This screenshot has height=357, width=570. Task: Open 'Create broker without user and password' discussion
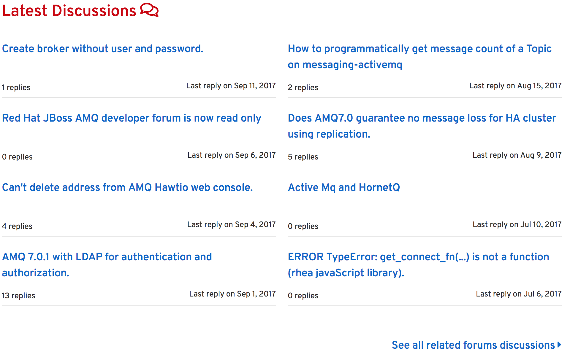pos(103,49)
